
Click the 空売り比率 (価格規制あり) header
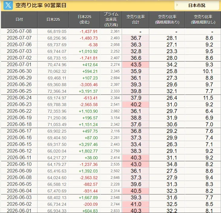167,20
